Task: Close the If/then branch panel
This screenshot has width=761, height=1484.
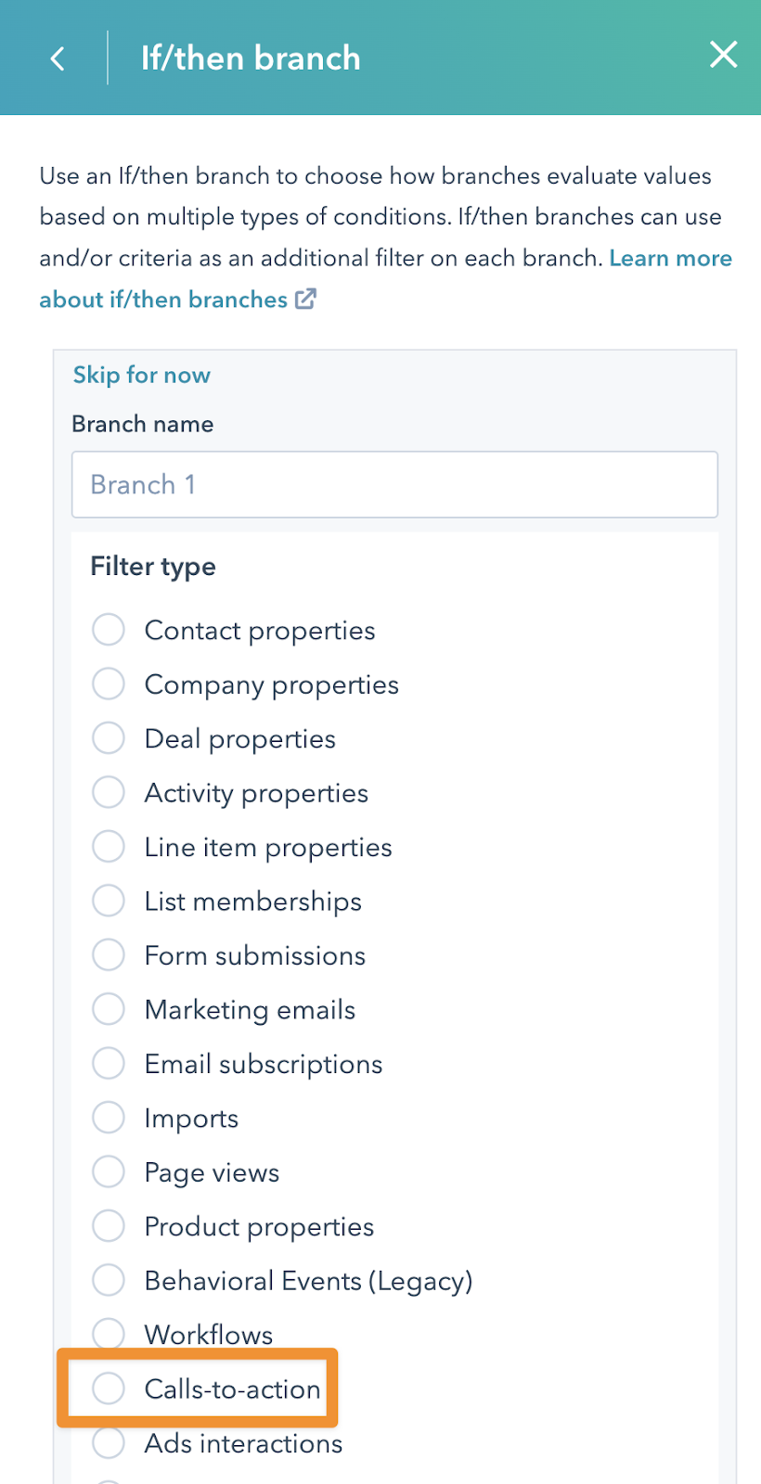Action: (x=723, y=55)
